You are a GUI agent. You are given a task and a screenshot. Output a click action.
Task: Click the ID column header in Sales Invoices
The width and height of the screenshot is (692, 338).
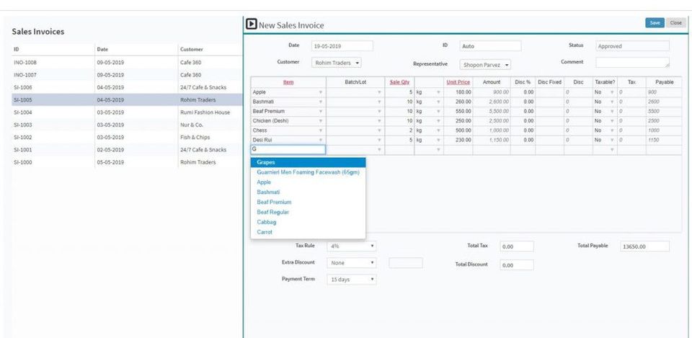(x=17, y=50)
